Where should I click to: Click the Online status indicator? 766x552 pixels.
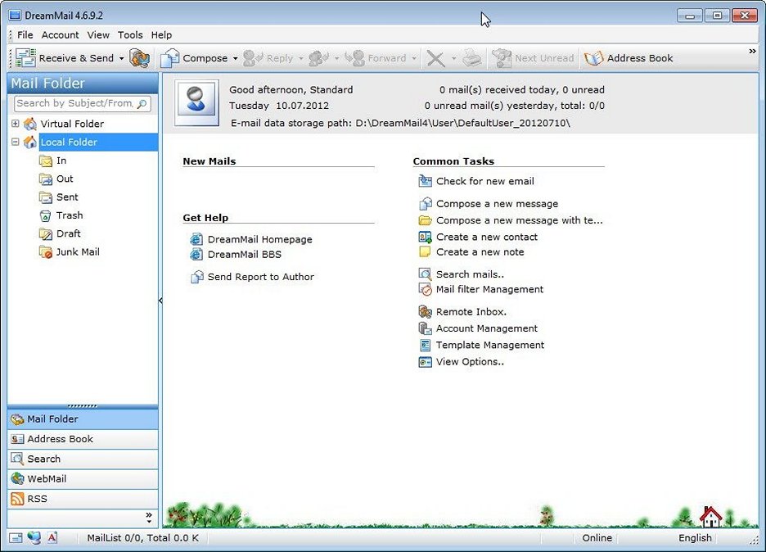597,538
